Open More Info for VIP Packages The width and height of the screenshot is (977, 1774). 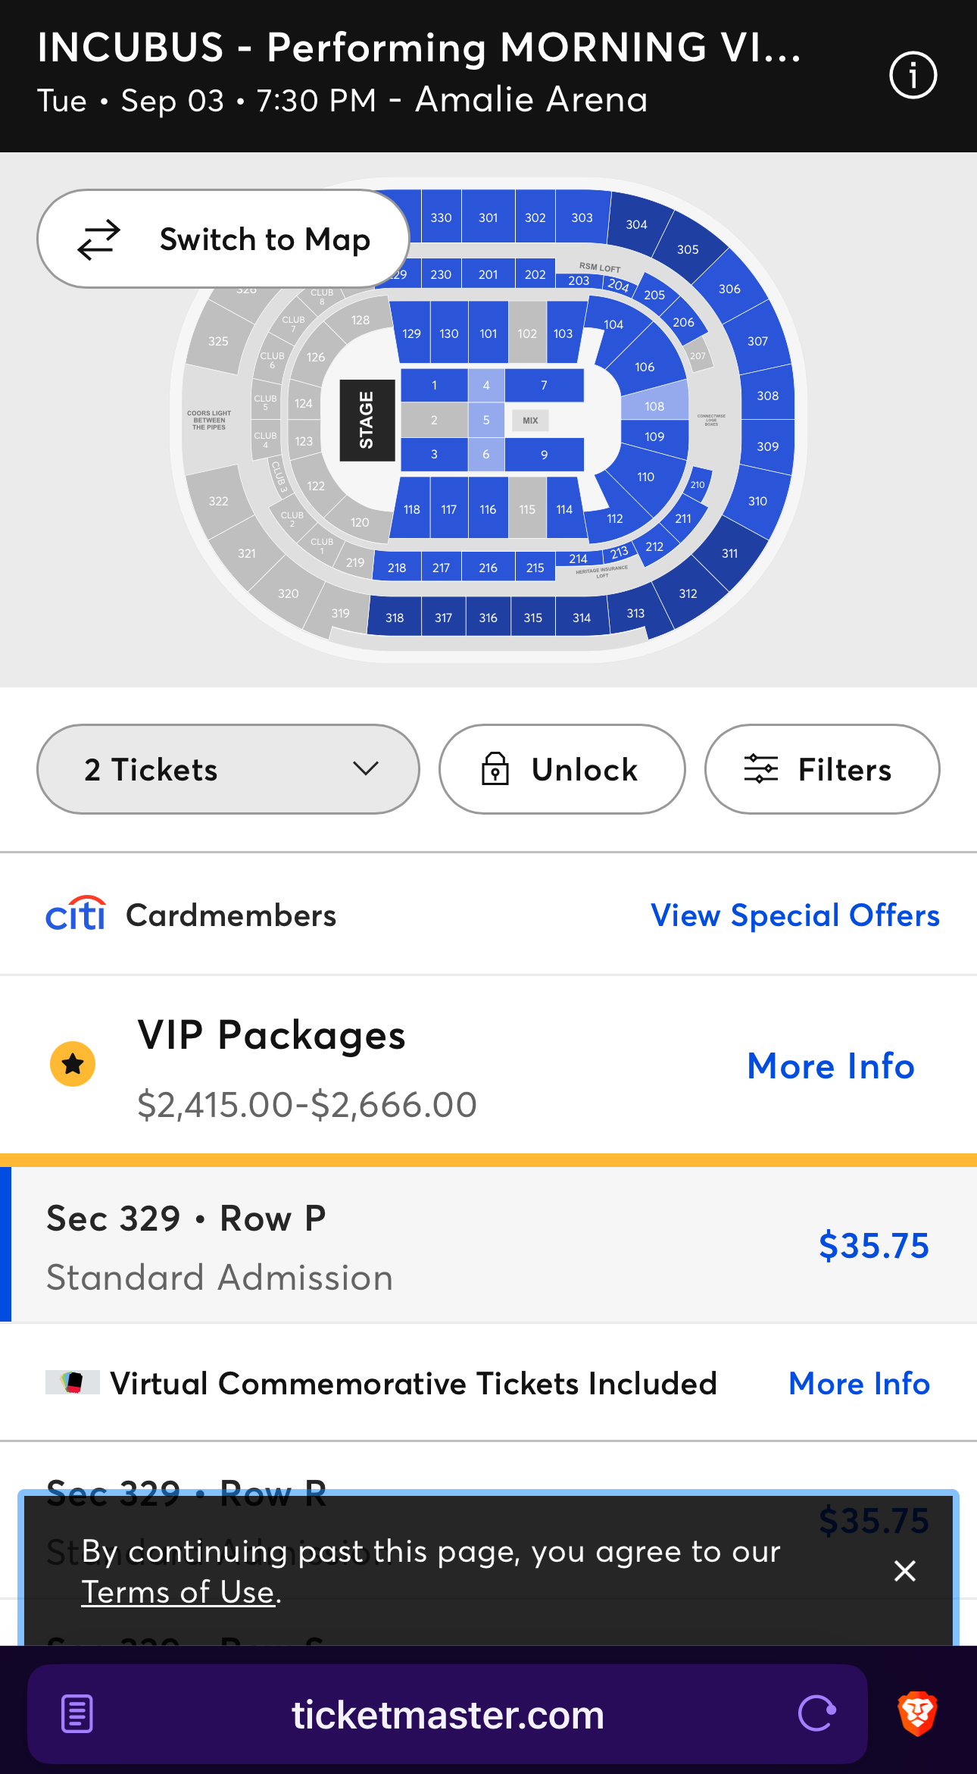coord(831,1066)
